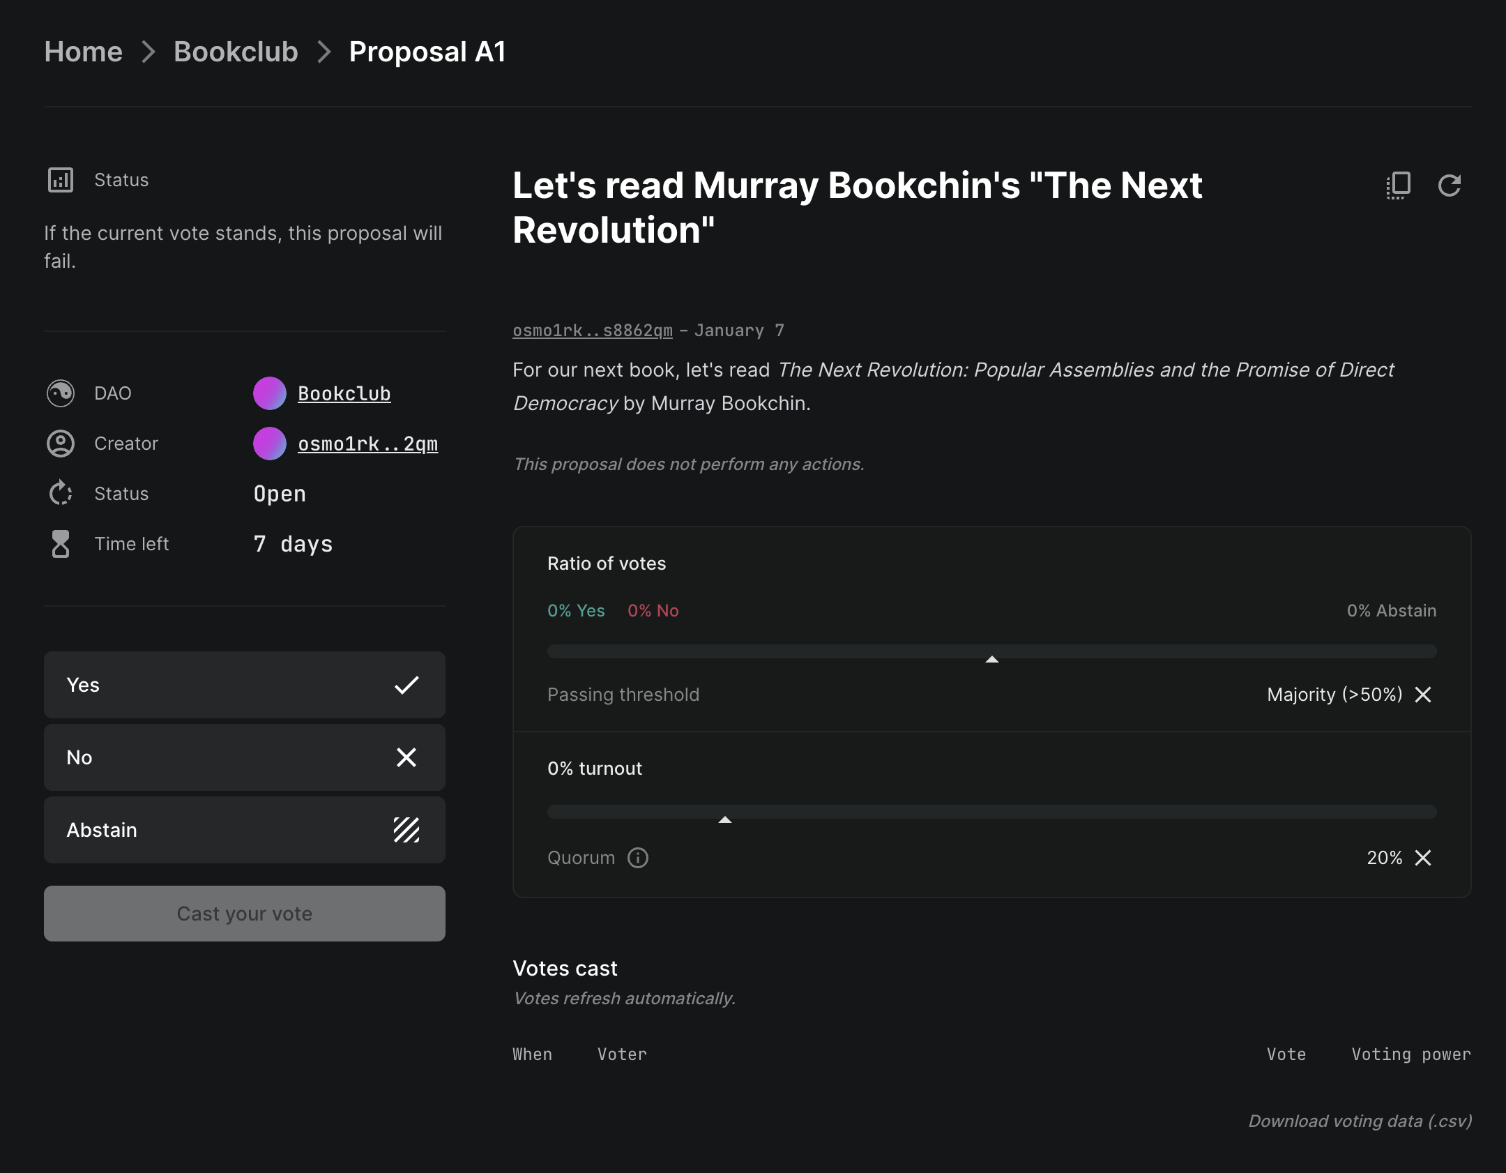Click the copy proposal icon near the title
Viewport: 1506px width, 1173px height.
coord(1398,186)
